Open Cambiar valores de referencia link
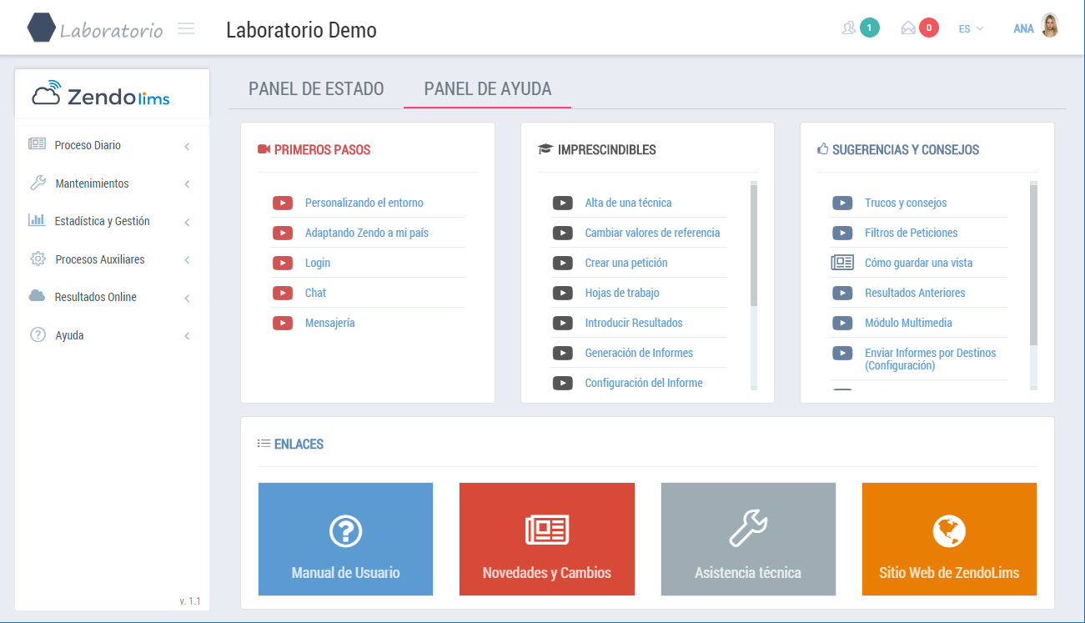1085x623 pixels. coord(652,233)
